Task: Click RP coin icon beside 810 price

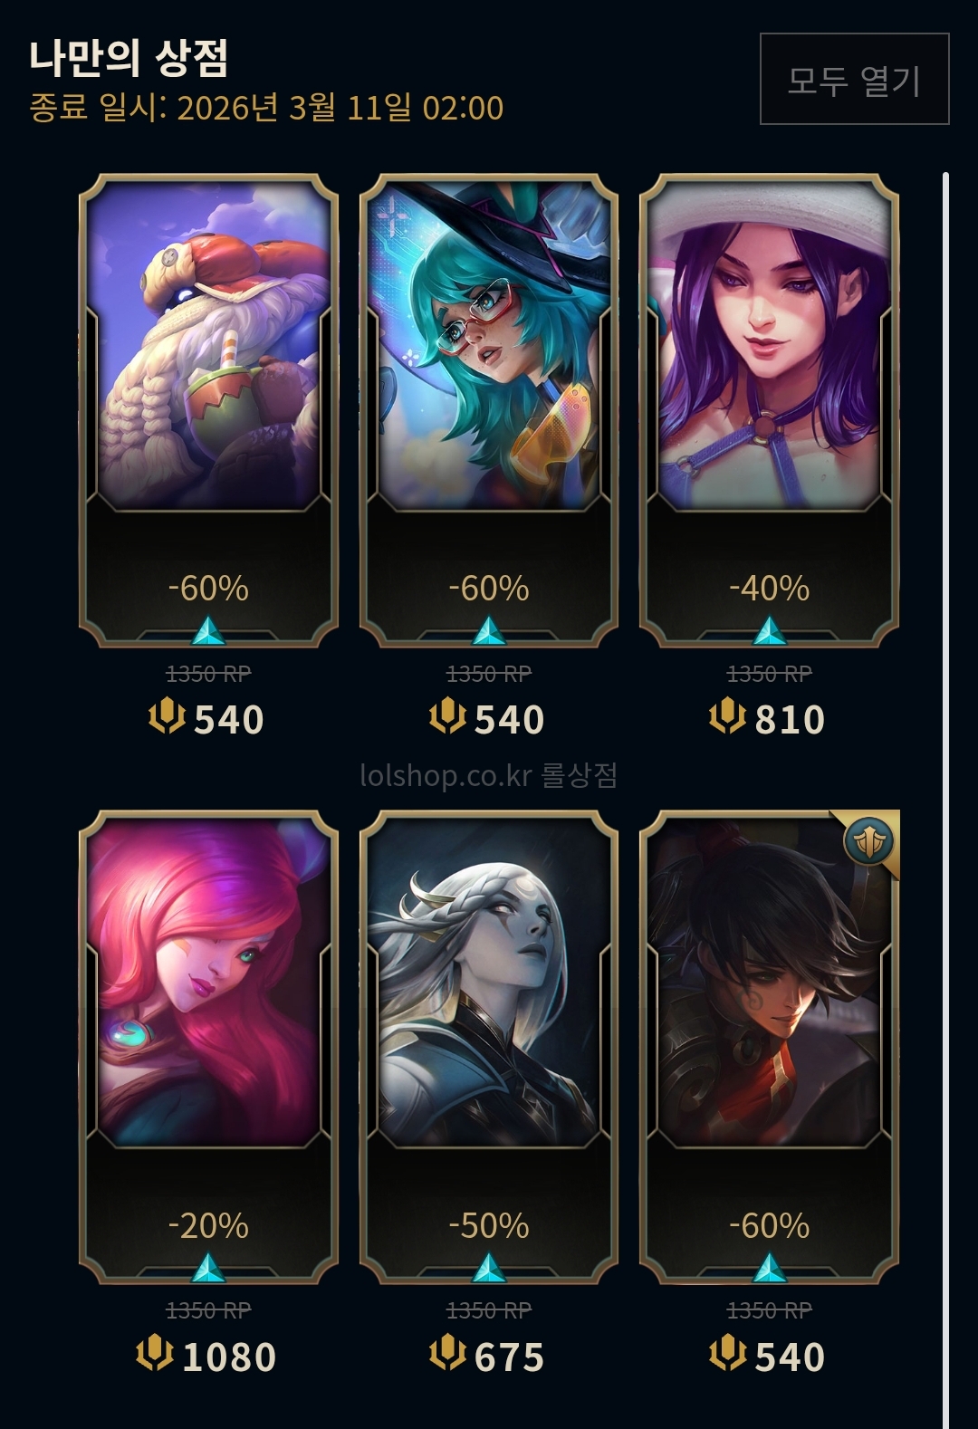Action: pyautogui.click(x=727, y=717)
